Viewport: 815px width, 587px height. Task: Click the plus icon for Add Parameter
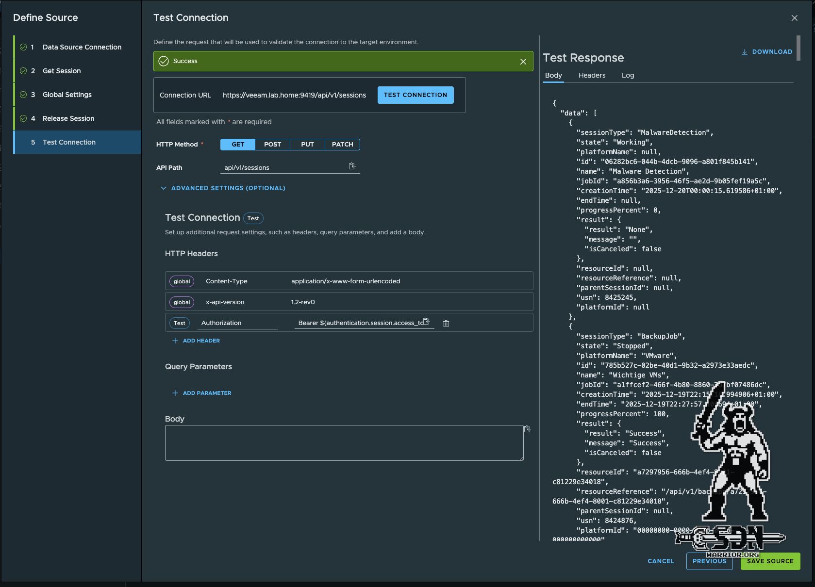tap(175, 393)
